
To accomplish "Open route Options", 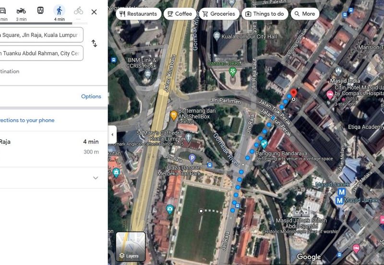I will pos(91,96).
